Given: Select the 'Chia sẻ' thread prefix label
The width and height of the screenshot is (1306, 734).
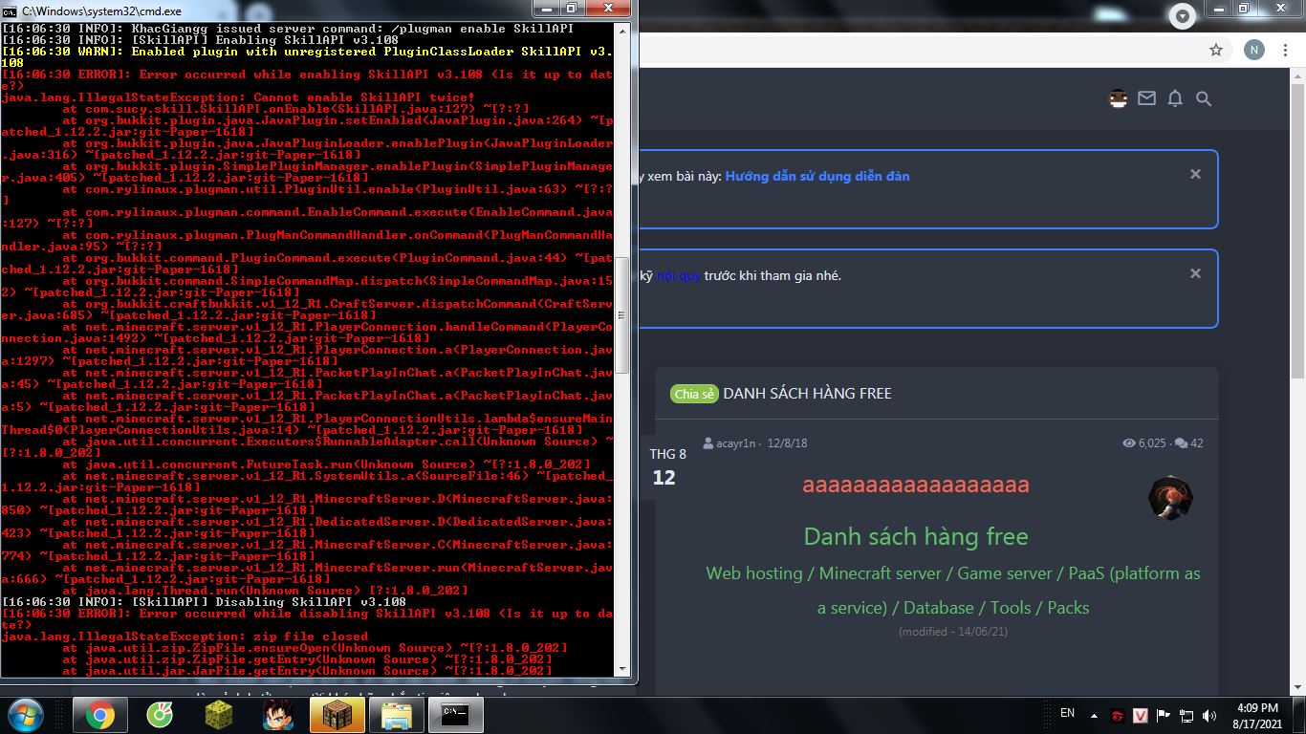Looking at the screenshot, I should (x=694, y=394).
